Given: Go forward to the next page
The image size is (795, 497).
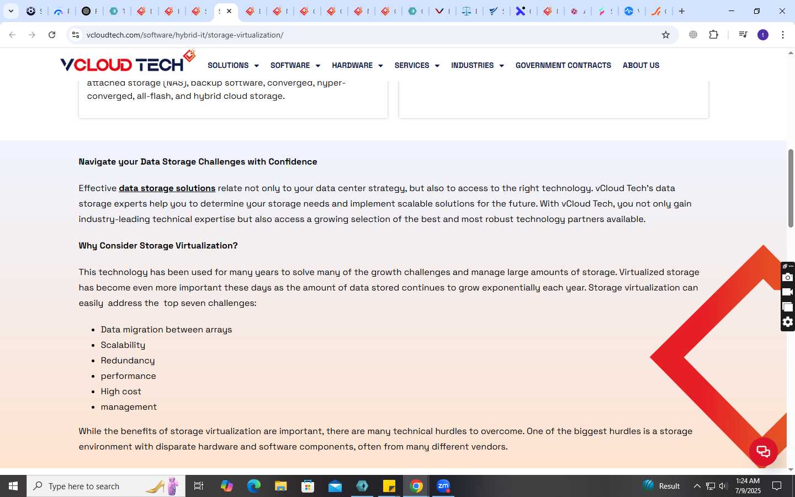Looking at the screenshot, I should click(x=32, y=35).
